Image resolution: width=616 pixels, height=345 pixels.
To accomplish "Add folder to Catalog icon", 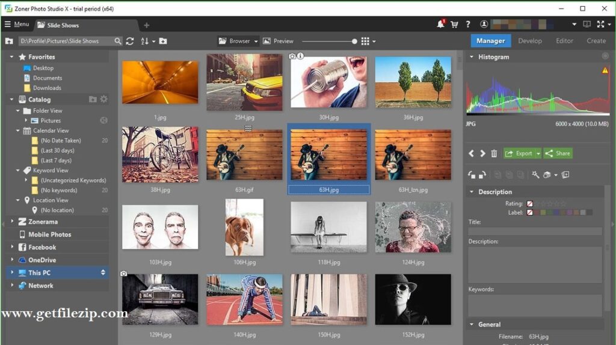I will pyautogui.click(x=93, y=99).
